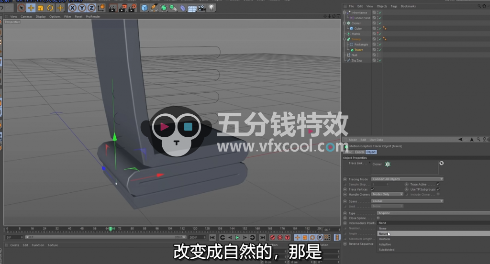Click the record active objects button
This screenshot has height=264, width=490.
tap(272, 238)
